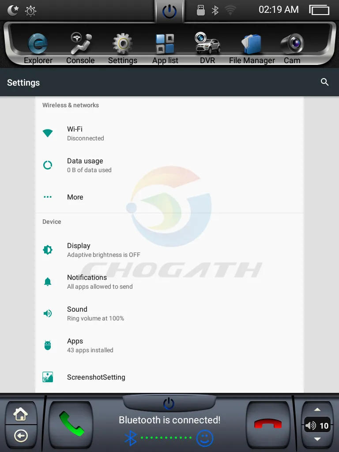Viewport: 339px width, 452px height.
Task: Tap the speaker volume 10 indicator
Action: coord(317,425)
